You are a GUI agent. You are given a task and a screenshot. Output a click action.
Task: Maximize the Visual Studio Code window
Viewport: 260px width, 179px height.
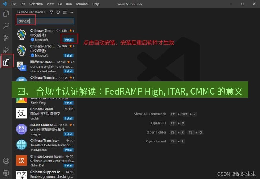click(242, 4)
